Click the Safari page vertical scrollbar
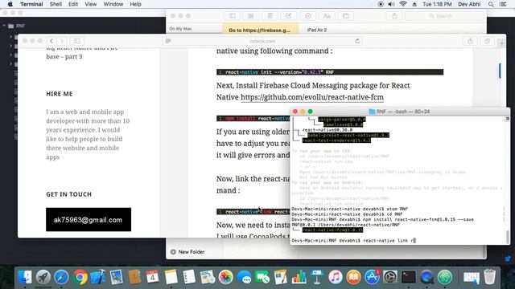 (500, 71)
